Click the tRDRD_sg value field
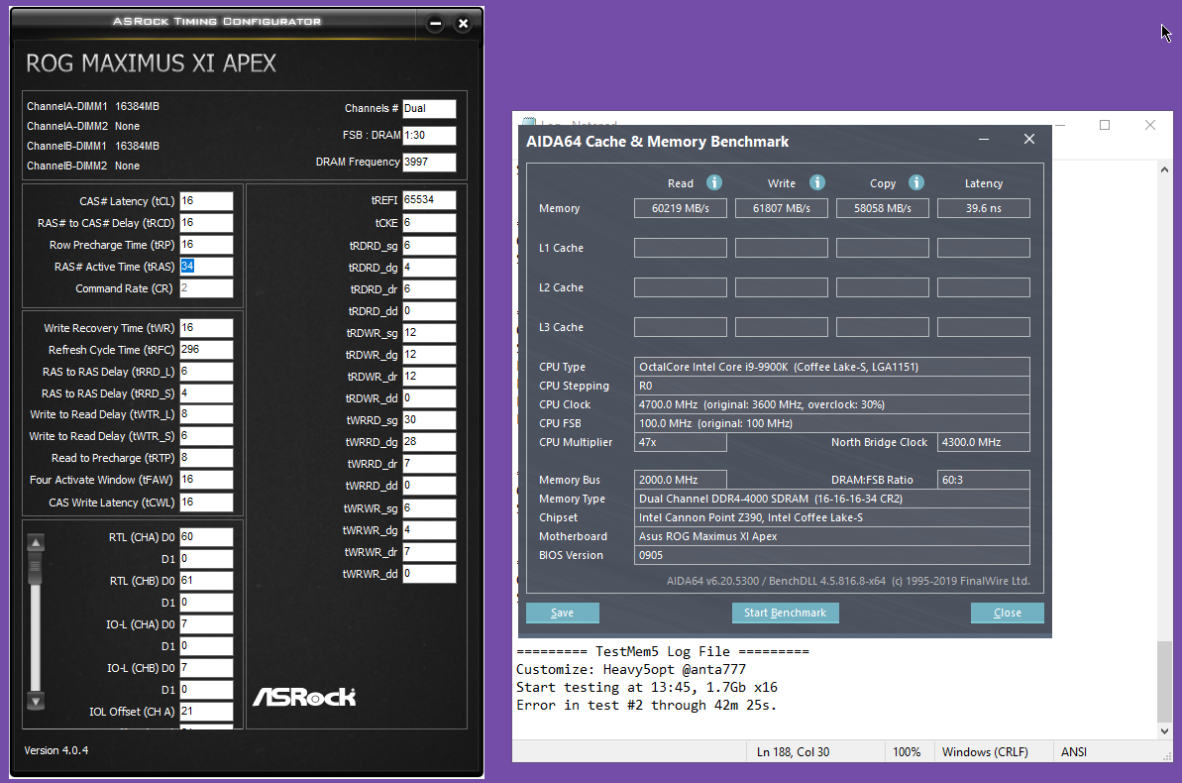Viewport: 1182px width, 783px height. [x=429, y=246]
